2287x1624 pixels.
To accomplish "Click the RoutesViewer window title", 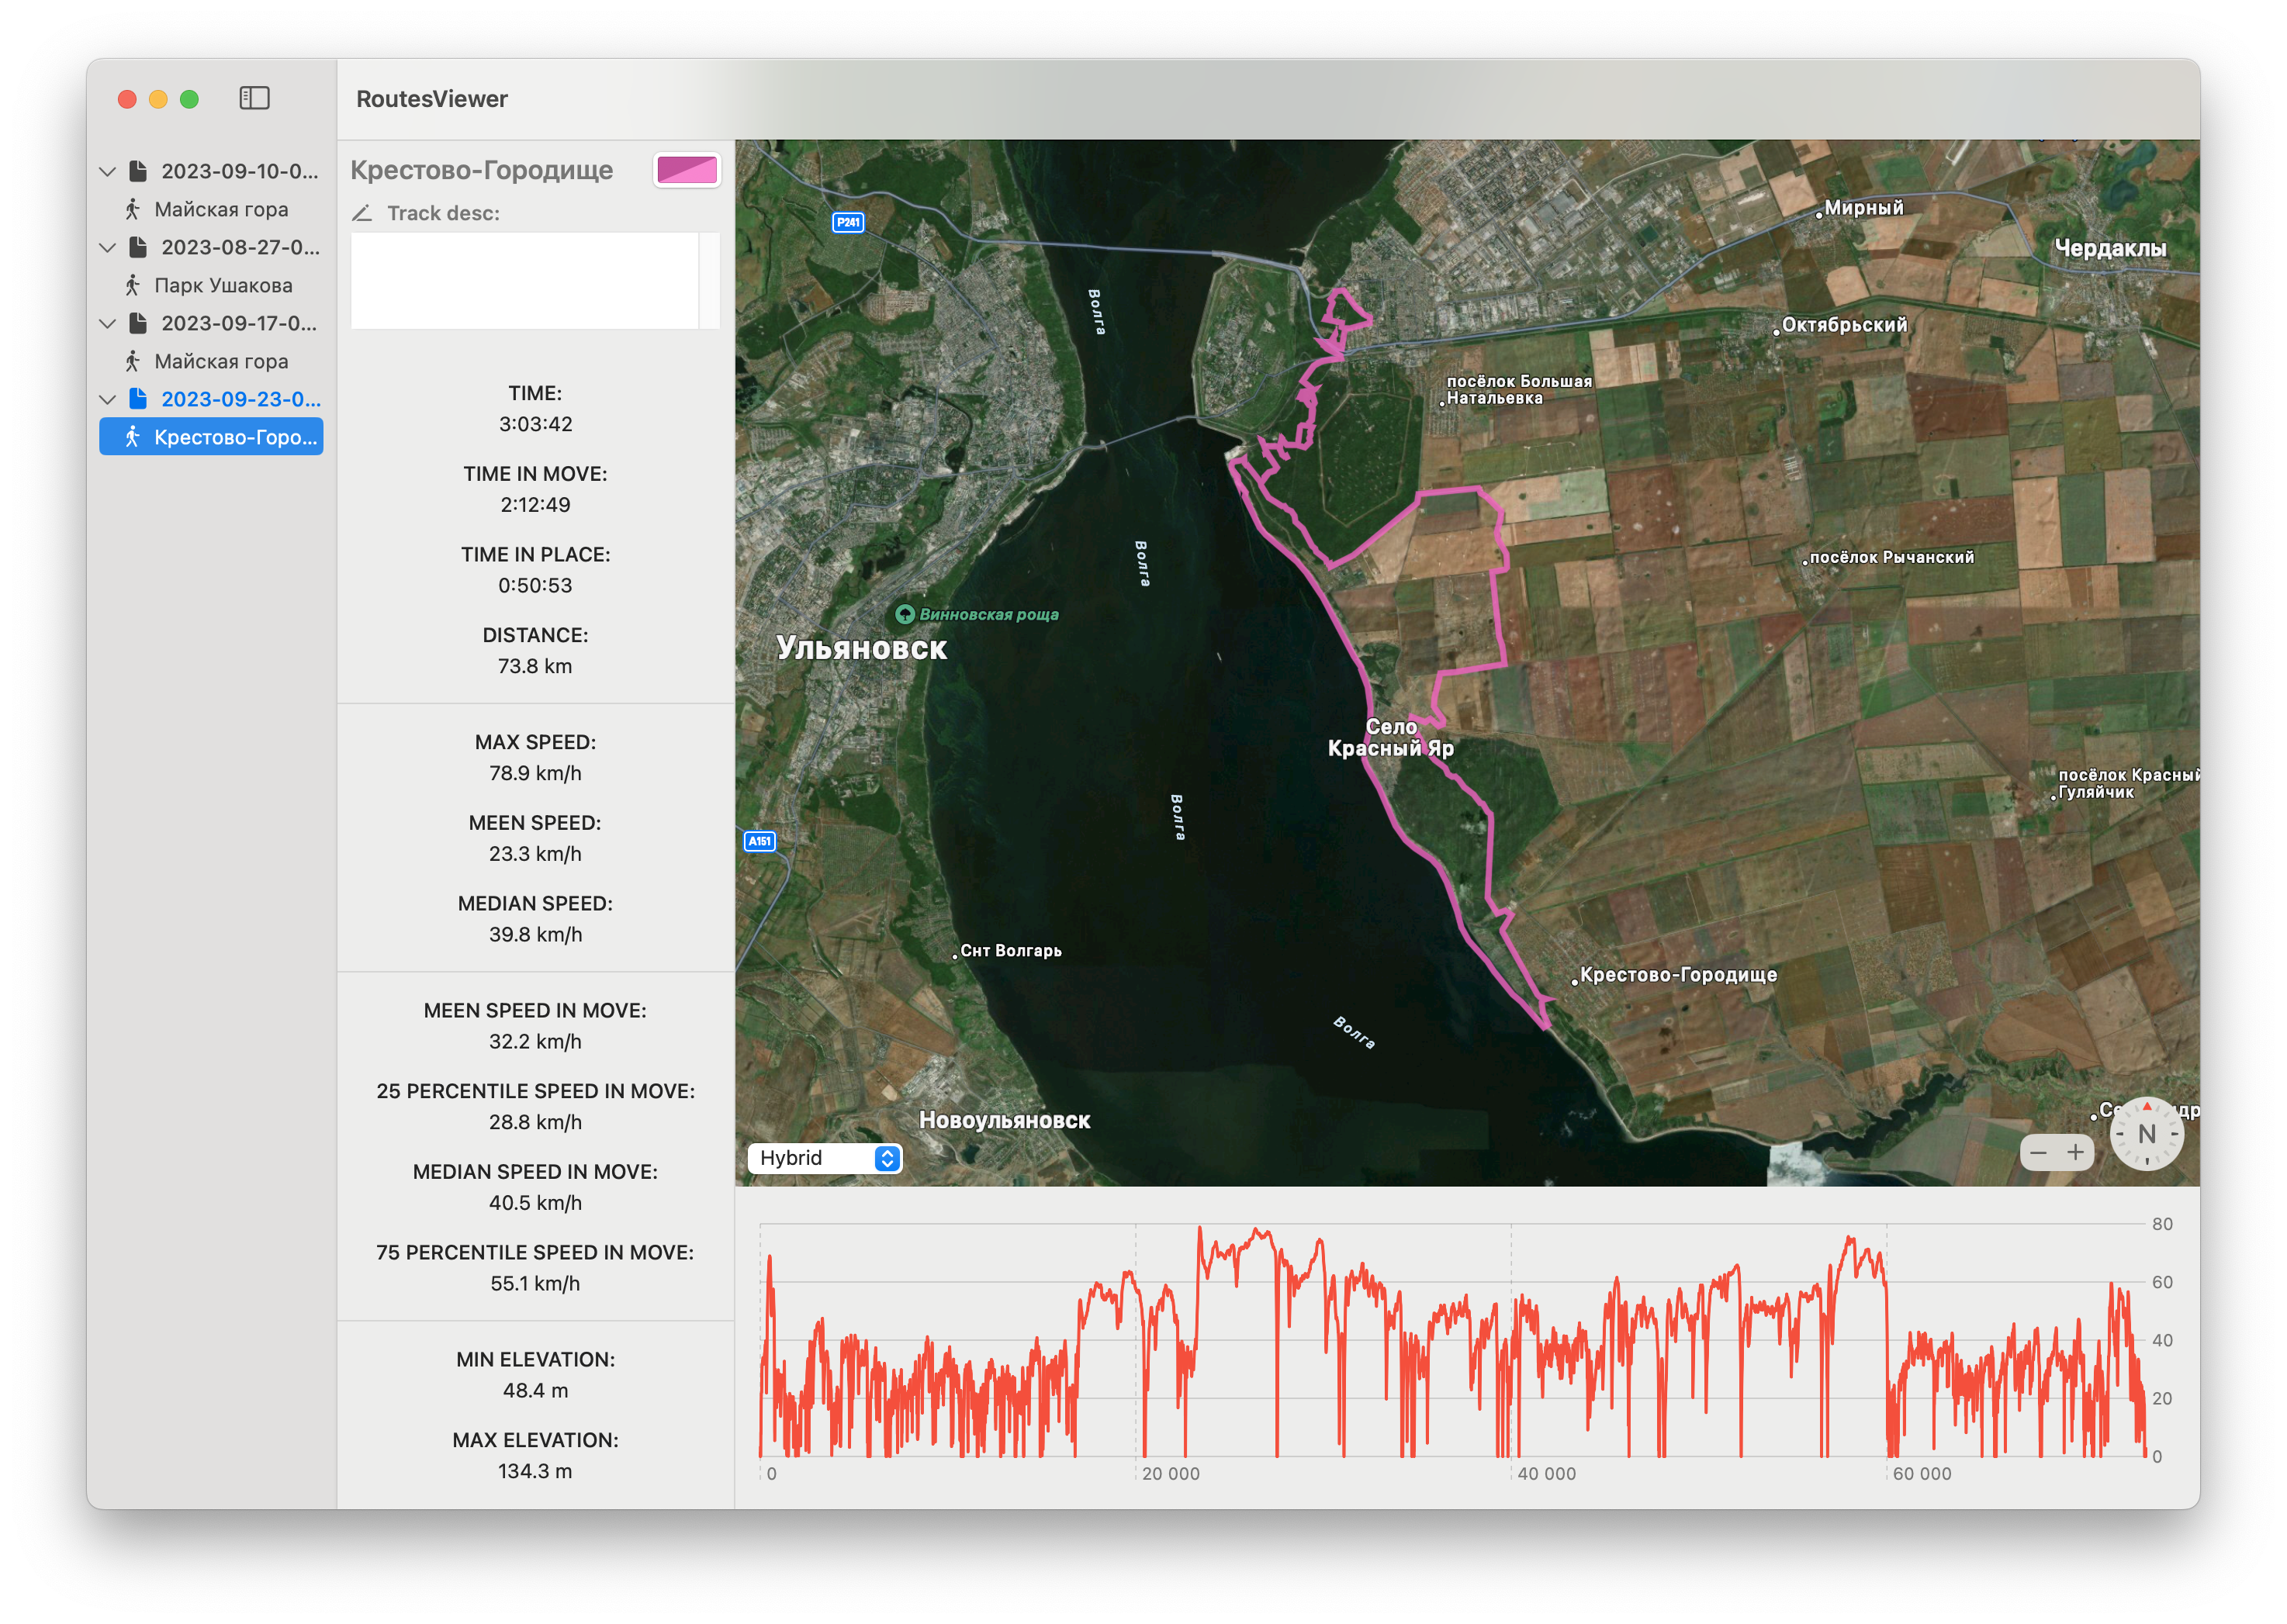I will pyautogui.click(x=432, y=99).
